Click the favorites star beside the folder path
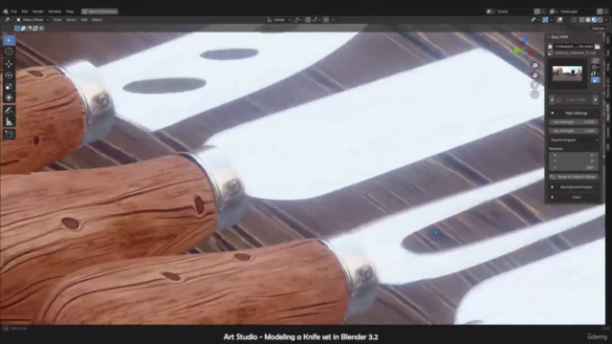 click(551, 47)
